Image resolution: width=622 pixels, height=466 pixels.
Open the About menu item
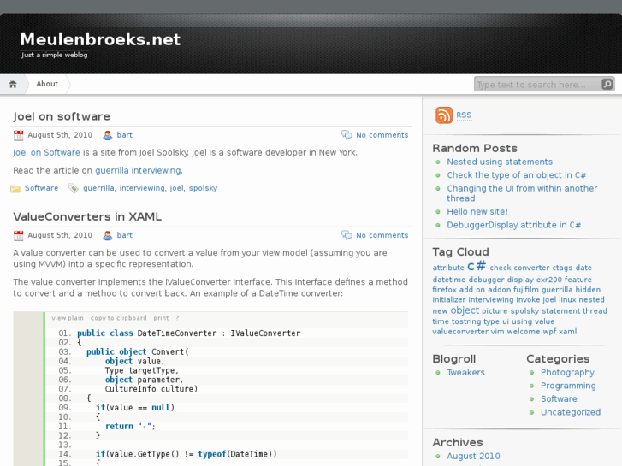pyautogui.click(x=47, y=84)
